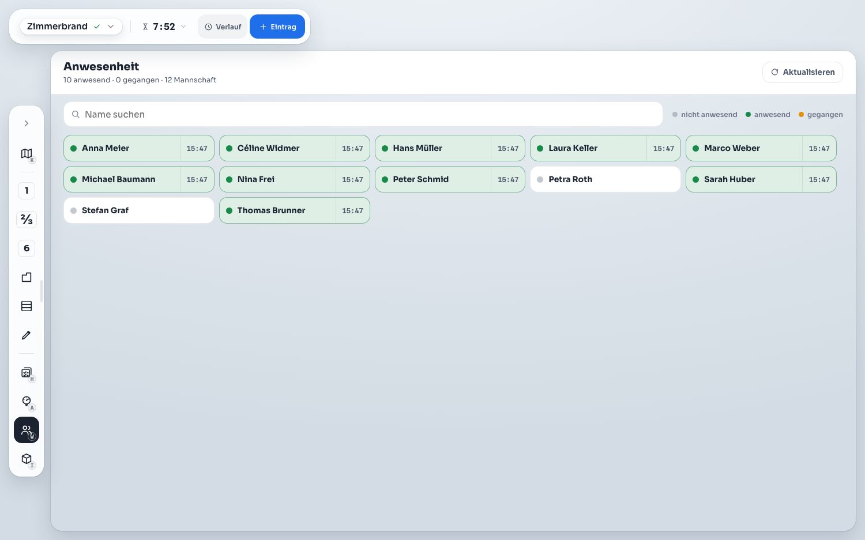Click the 15:47 time on Peter Schmid
Image resolution: width=865 pixels, height=540 pixels.
click(508, 179)
